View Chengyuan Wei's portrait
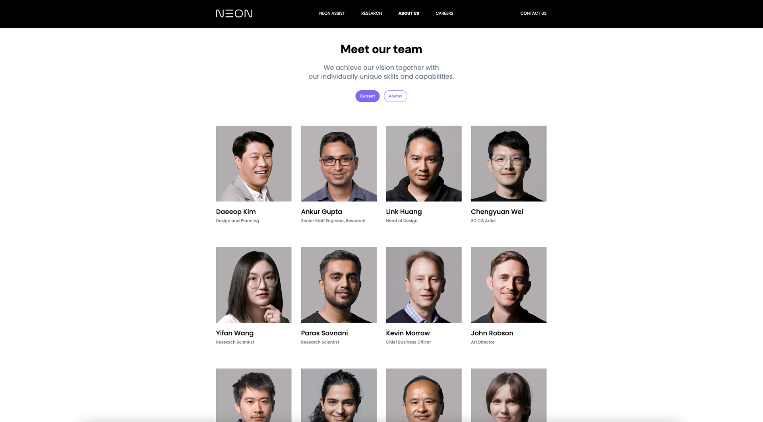The height and width of the screenshot is (422, 763). 509,163
